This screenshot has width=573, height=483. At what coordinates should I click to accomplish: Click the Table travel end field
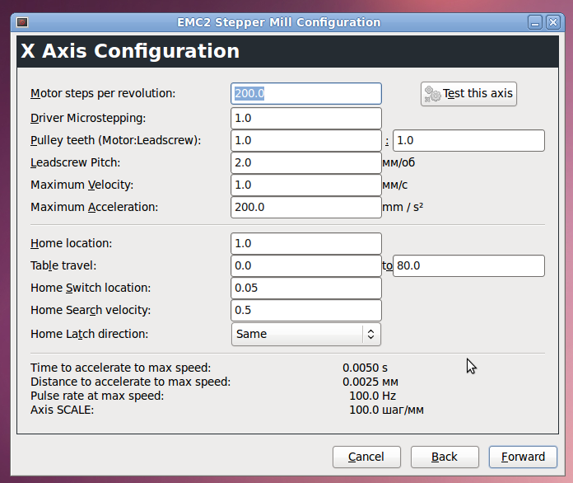[468, 266]
